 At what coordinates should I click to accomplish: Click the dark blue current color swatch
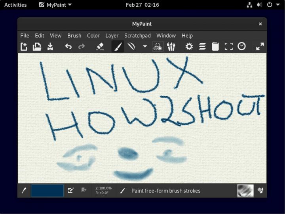click(x=47, y=191)
